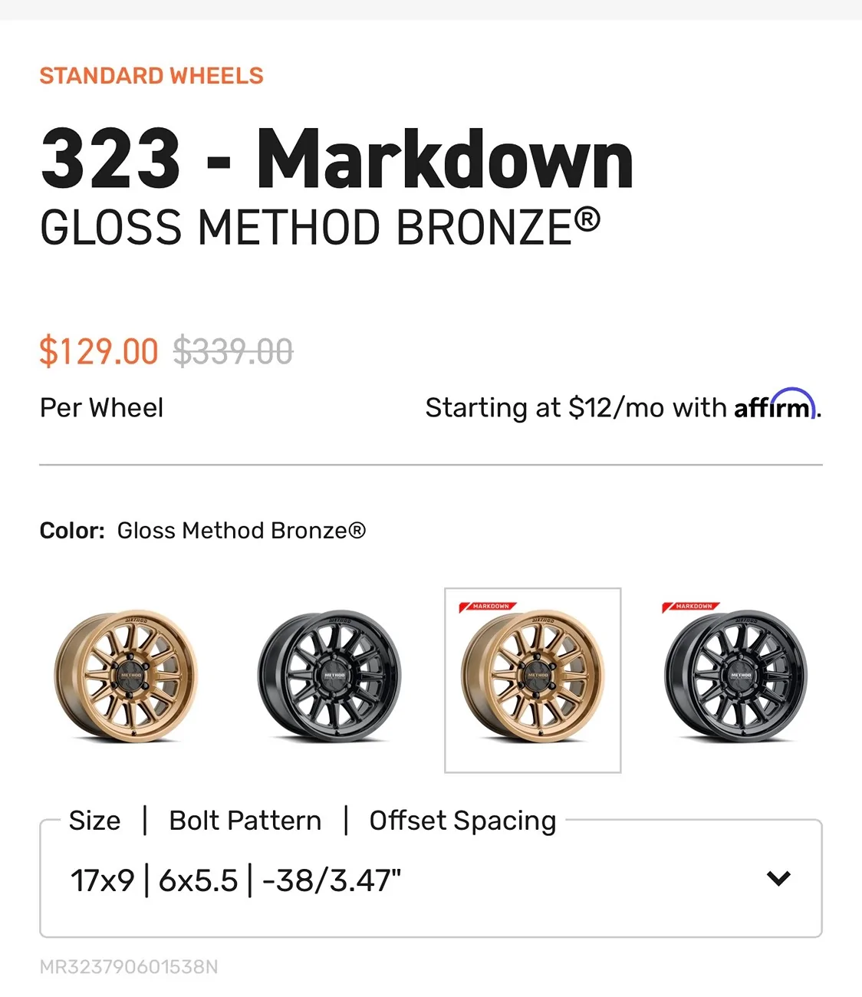Pick the markdown black wheel thumbnail
This screenshot has height=997, width=862.
tap(735, 678)
